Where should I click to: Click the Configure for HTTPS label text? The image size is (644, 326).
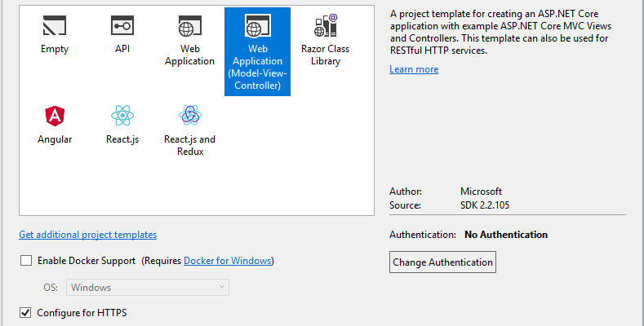tap(82, 312)
